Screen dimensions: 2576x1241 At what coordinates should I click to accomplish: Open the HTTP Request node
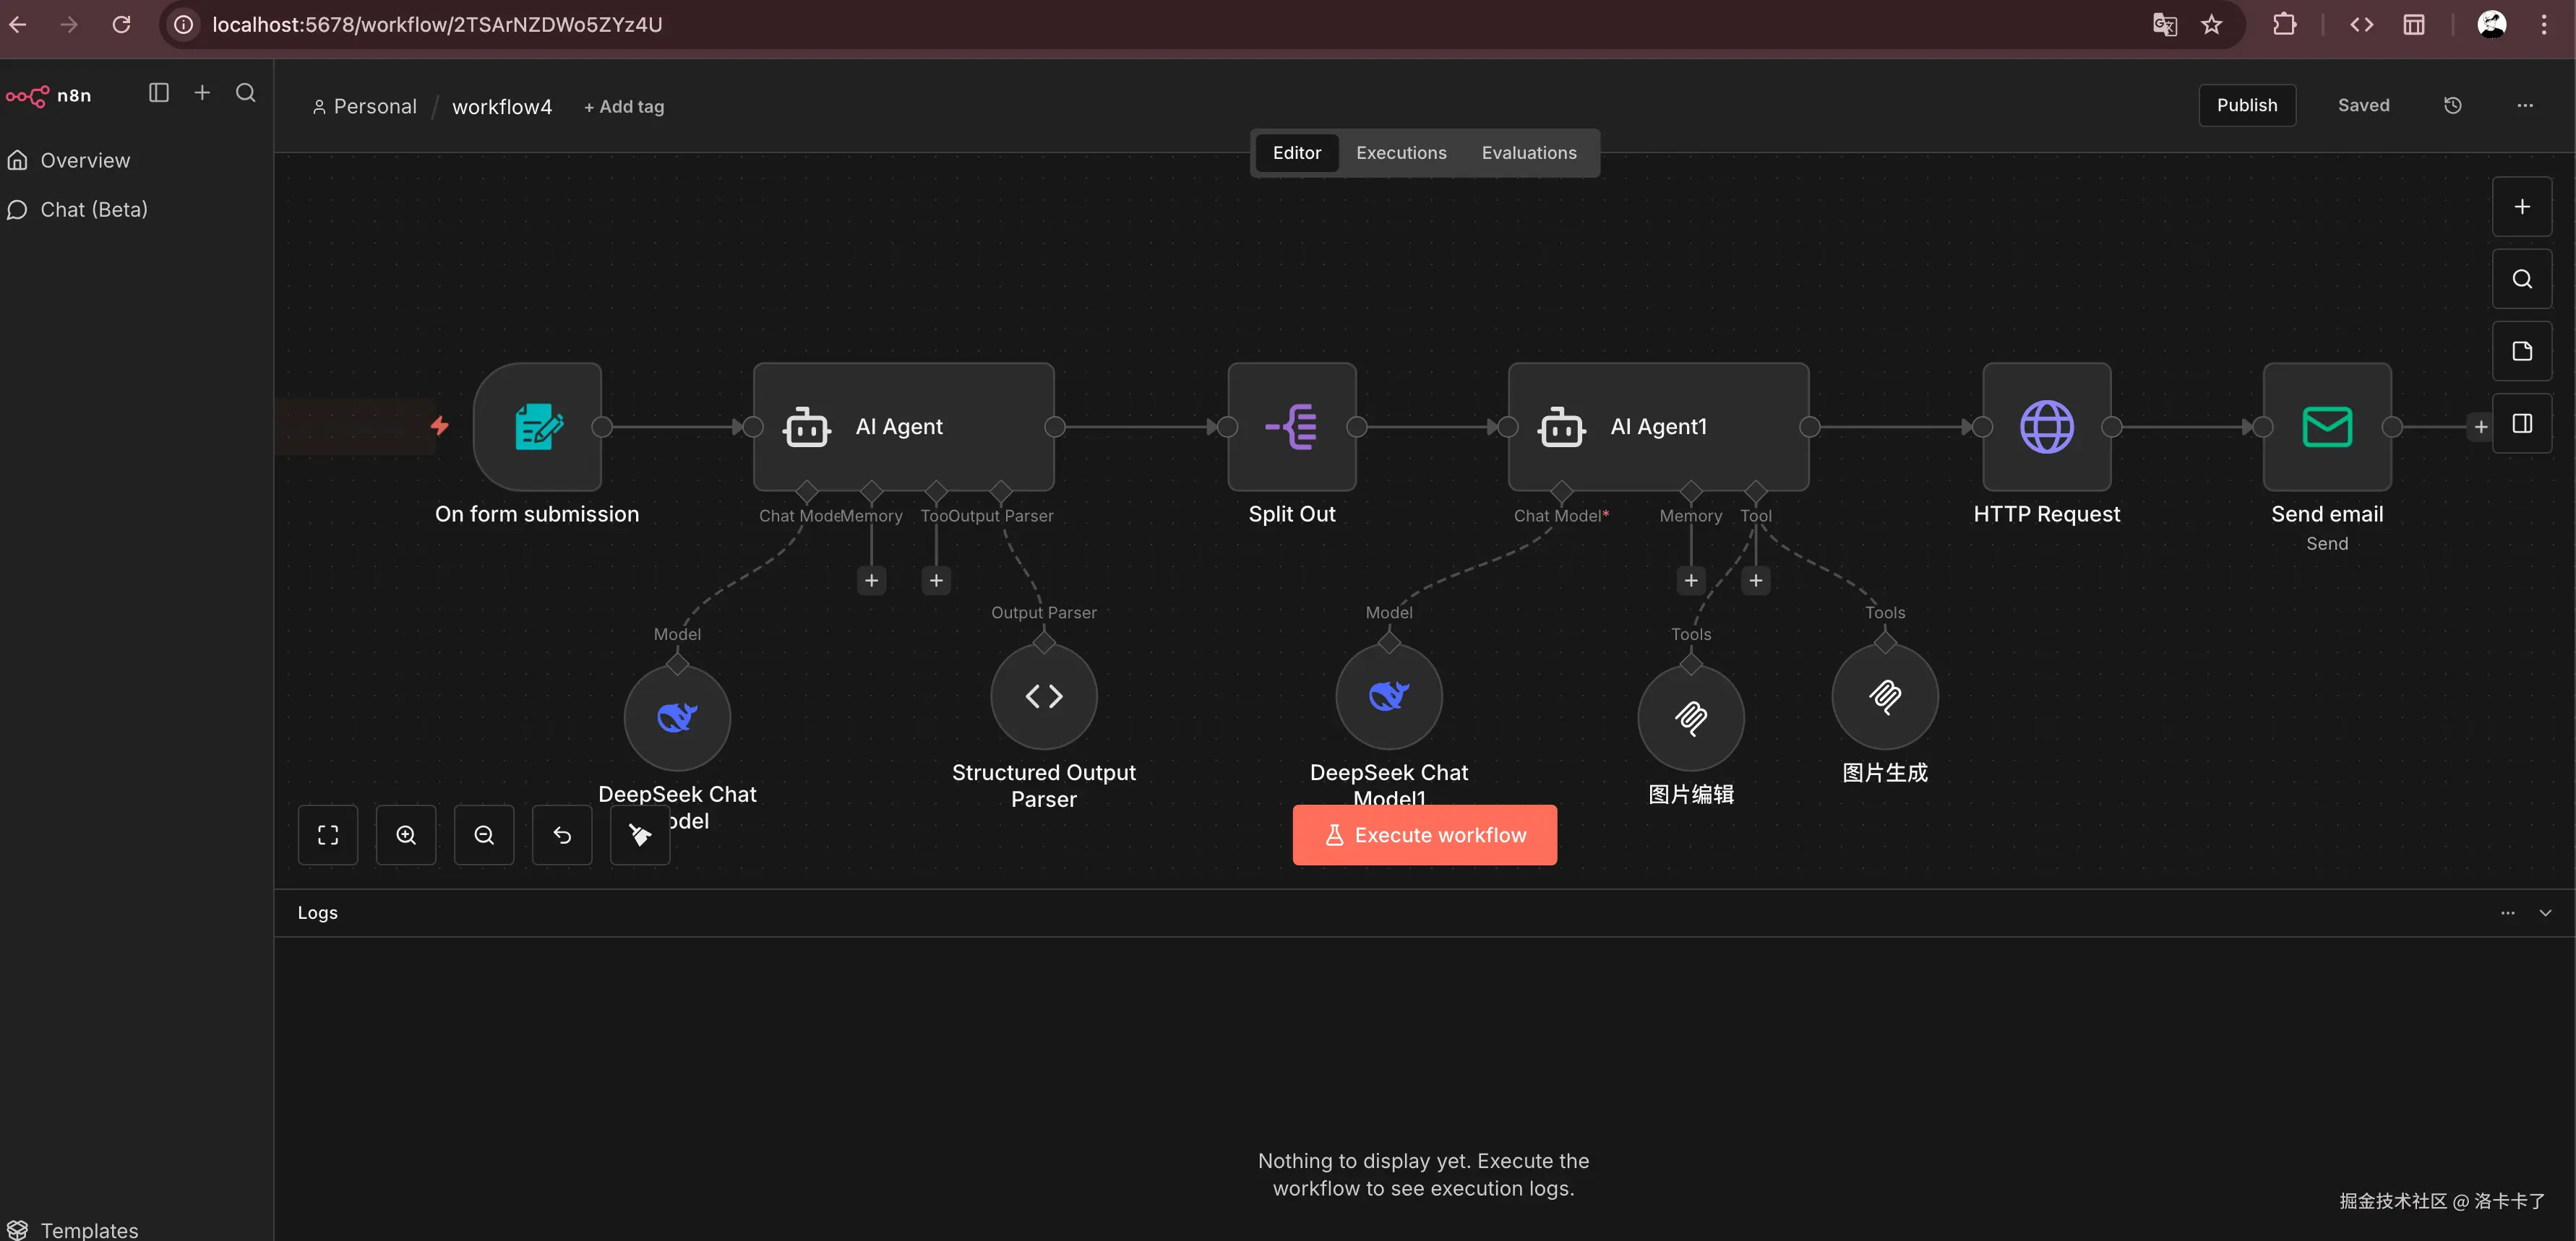[x=2046, y=427]
